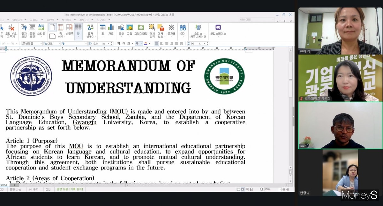Click the 조판 부호 지우기 button
Viewport: 383px width, 206px height.
click(12, 30)
